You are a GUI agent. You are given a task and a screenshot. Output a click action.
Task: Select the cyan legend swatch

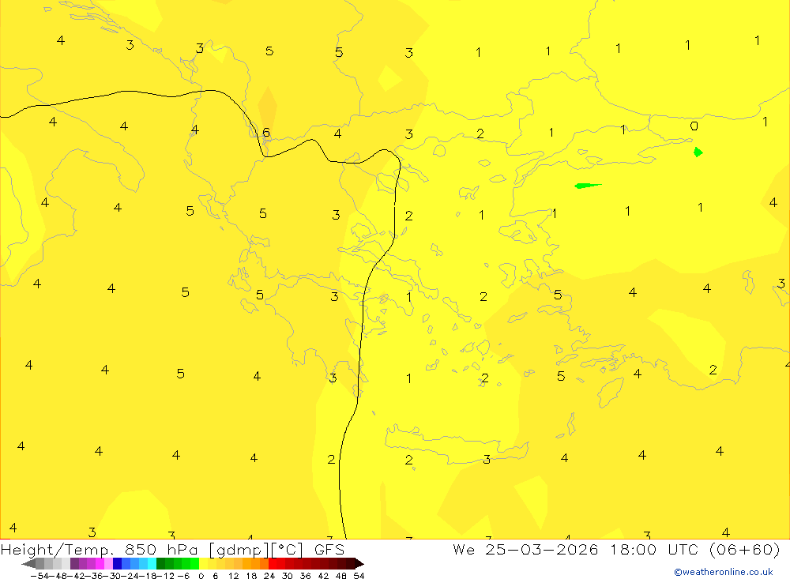point(152,564)
